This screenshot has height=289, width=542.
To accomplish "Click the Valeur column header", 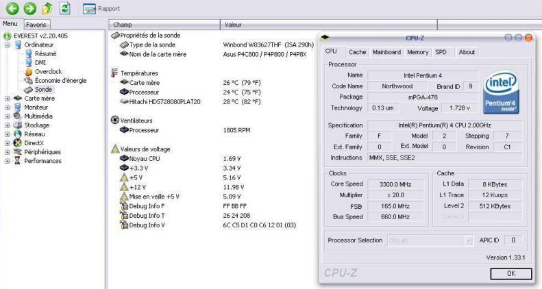I will click(329, 25).
